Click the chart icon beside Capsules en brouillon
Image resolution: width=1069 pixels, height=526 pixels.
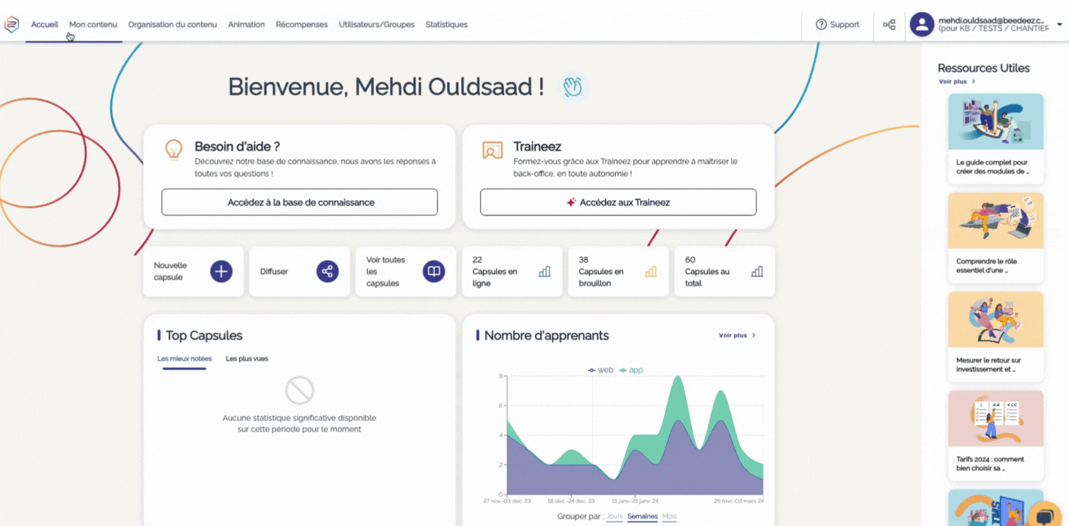click(x=651, y=271)
